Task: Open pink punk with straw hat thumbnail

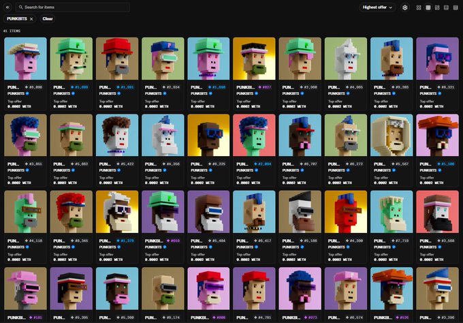Action: [x=25, y=59]
